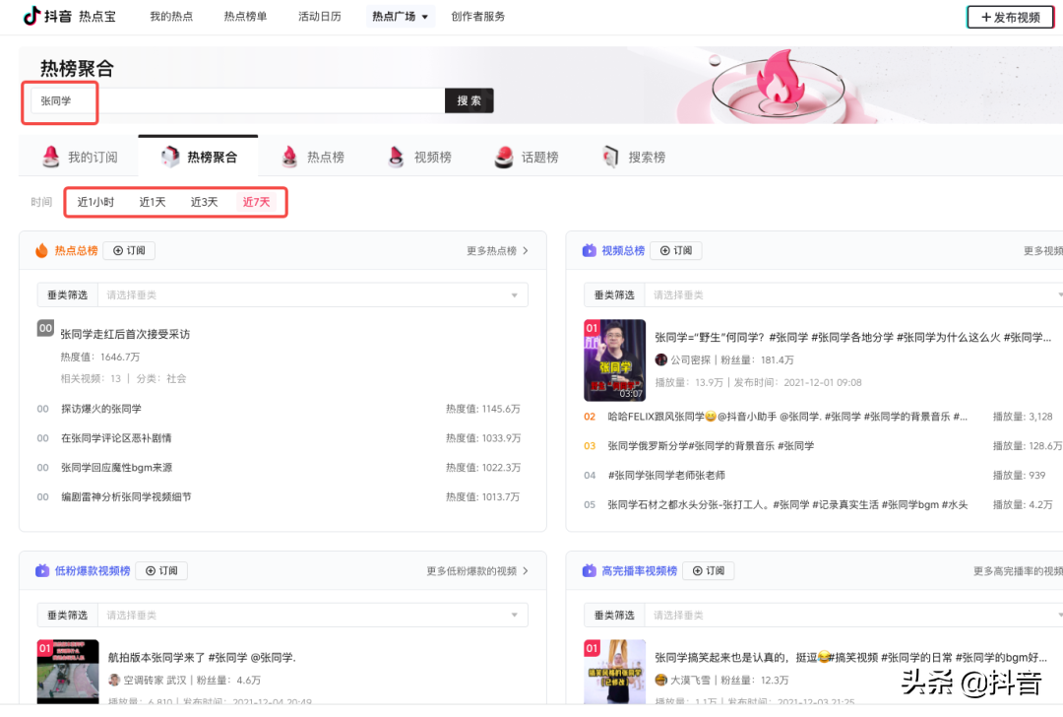Subscribe to 热点总榜 via 订阅 button
1063x717 pixels.
(129, 250)
